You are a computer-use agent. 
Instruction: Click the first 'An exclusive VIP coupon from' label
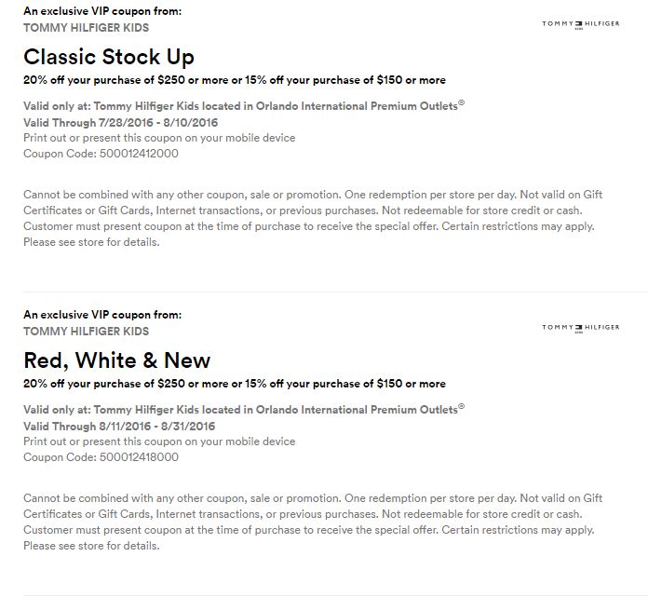(x=102, y=11)
